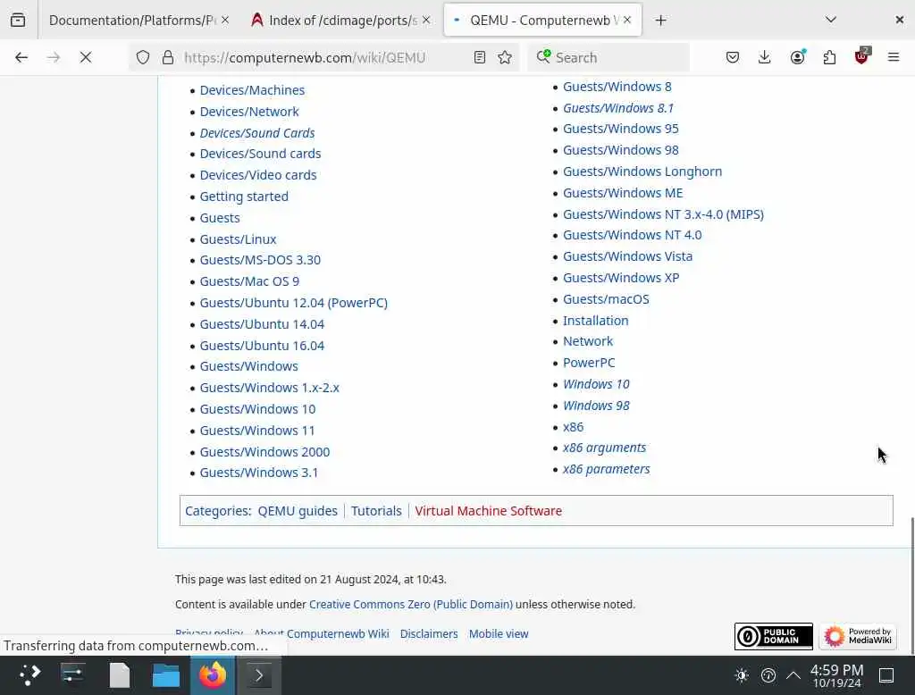Open Guests/Windows XP page
The height and width of the screenshot is (695, 915).
(621, 278)
